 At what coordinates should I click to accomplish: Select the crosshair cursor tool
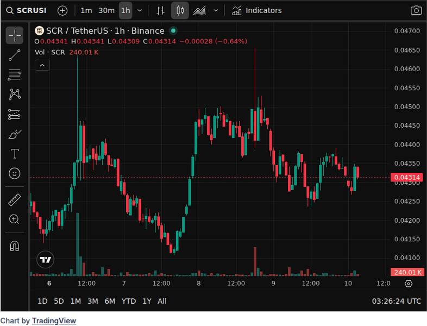[15, 35]
